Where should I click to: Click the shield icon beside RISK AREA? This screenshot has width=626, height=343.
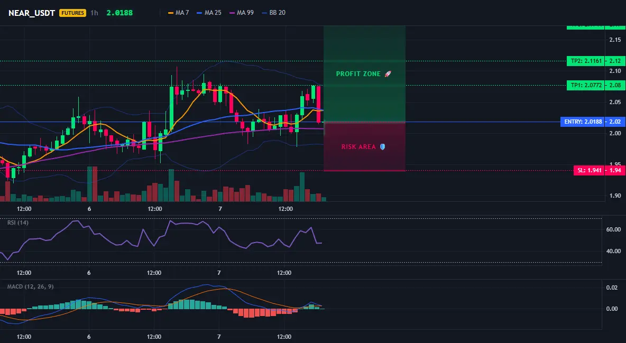[382, 147]
